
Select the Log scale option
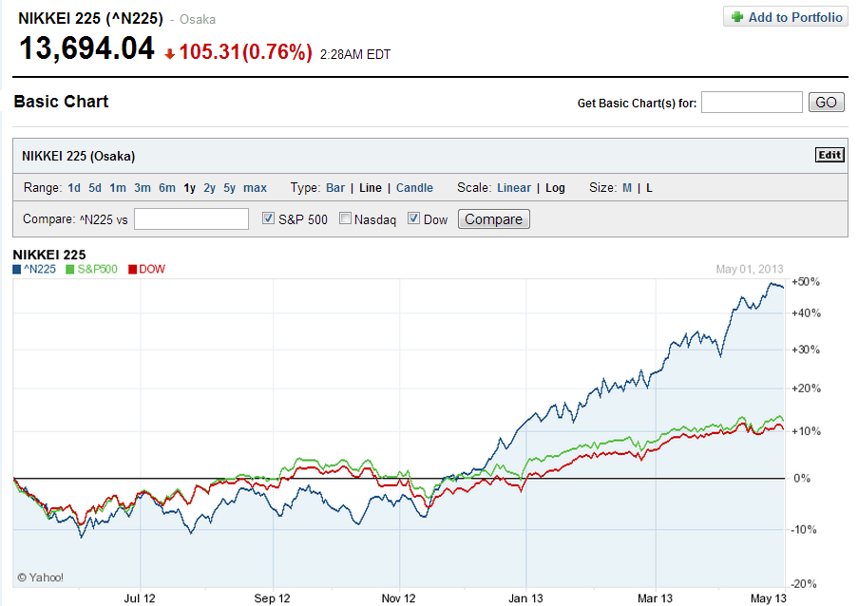point(555,188)
